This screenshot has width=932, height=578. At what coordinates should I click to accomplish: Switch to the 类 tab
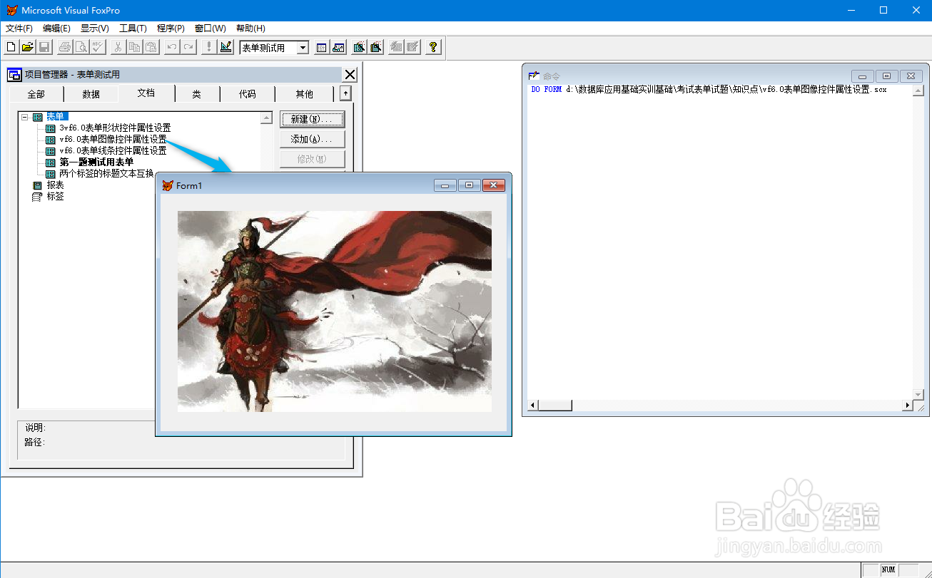(196, 94)
